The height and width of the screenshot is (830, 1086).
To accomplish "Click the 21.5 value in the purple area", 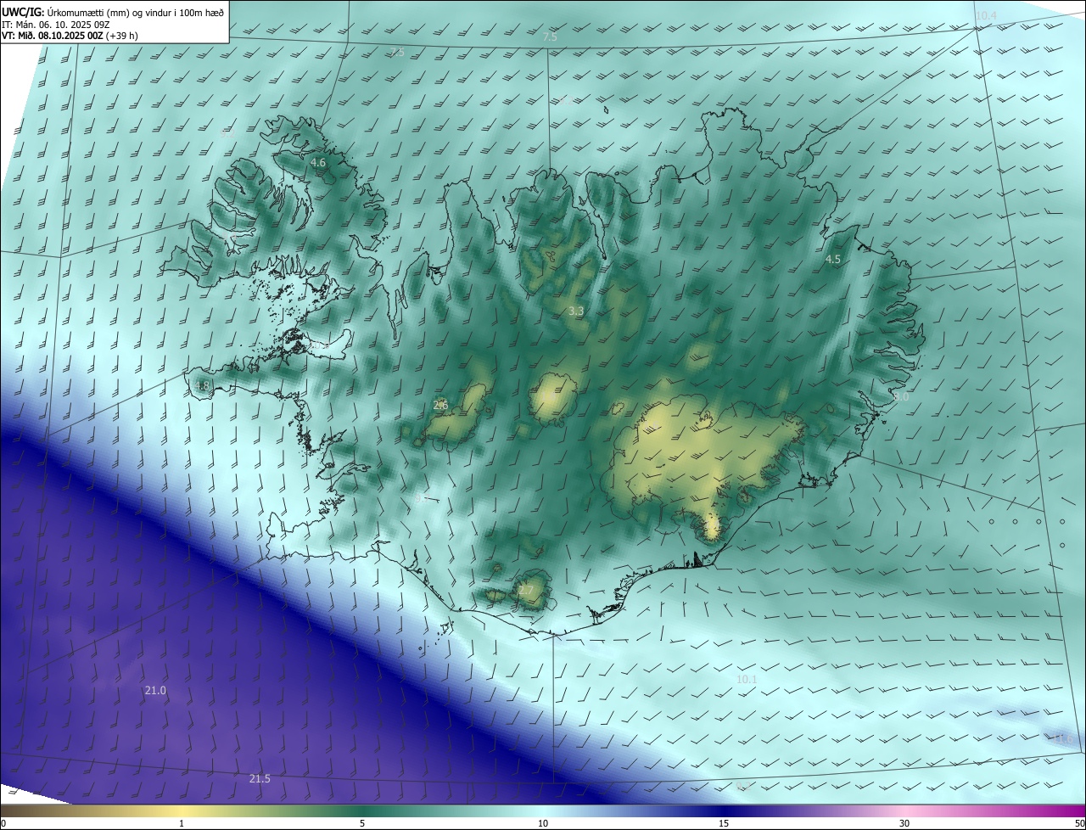I will pyautogui.click(x=260, y=779).
